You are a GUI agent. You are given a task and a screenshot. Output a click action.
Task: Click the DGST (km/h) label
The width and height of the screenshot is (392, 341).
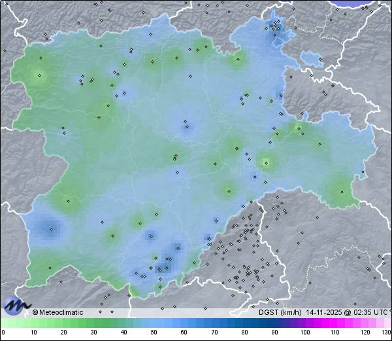278,312
